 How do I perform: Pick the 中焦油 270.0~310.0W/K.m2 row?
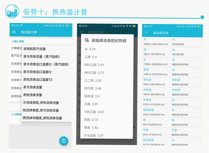(x=172, y=102)
